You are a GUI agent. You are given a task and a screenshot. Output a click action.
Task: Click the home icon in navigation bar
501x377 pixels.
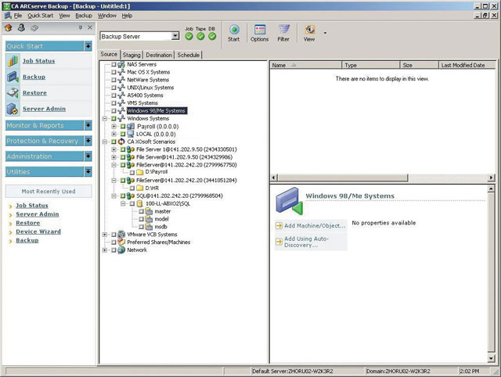[9, 28]
